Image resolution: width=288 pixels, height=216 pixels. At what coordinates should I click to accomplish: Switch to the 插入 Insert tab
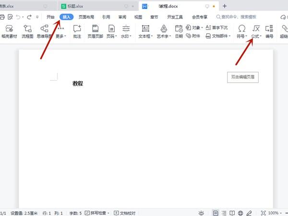tap(67, 17)
